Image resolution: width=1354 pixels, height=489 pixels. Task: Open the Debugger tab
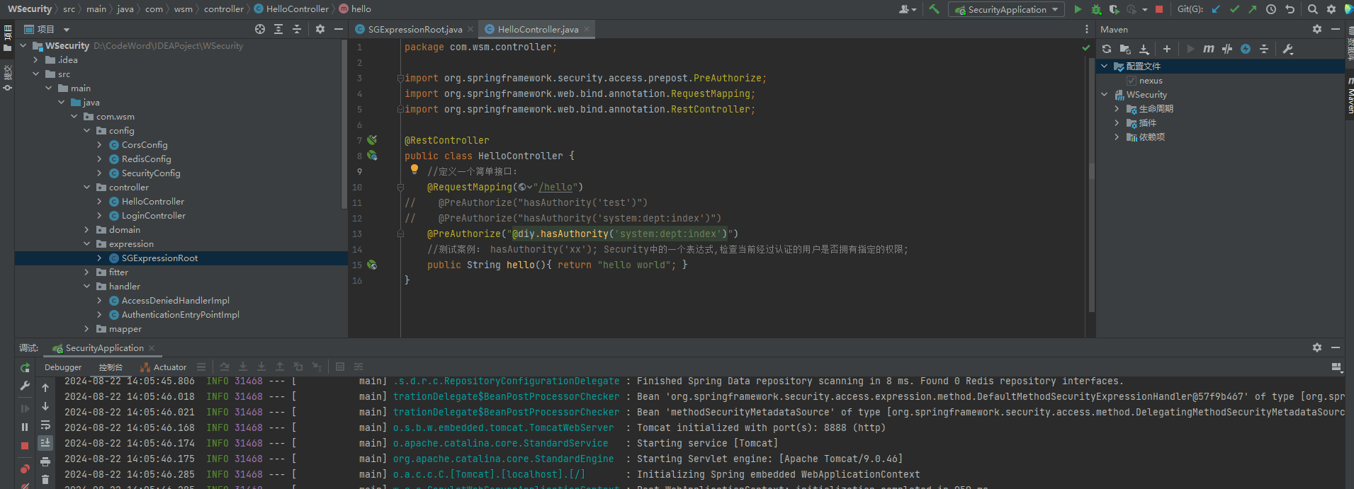click(x=63, y=367)
